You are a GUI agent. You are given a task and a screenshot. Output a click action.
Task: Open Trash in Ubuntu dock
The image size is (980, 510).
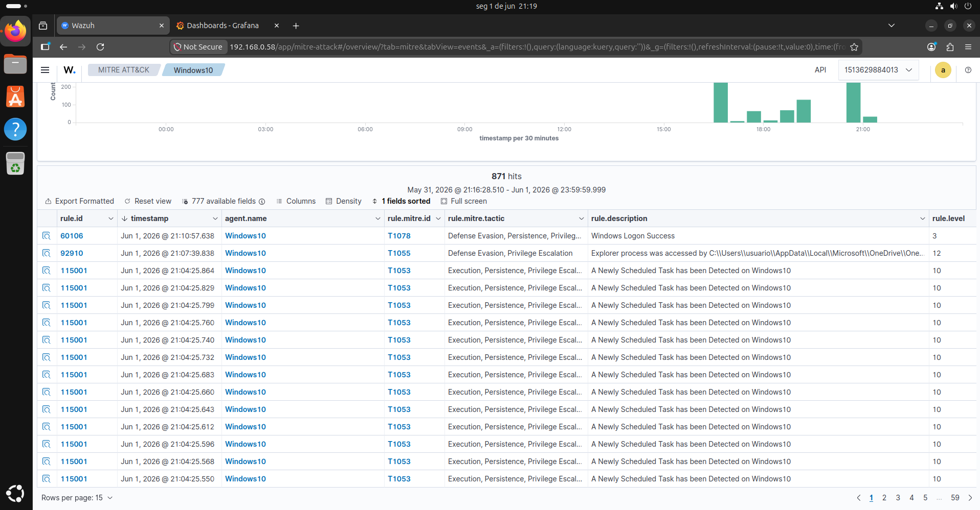coord(15,163)
